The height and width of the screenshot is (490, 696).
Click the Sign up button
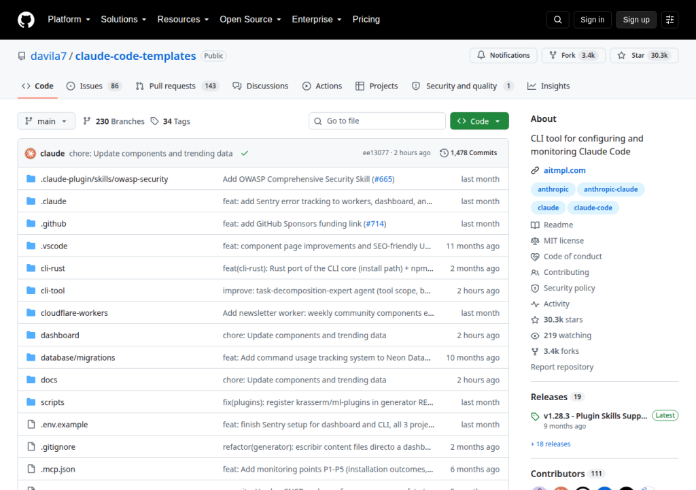[636, 20]
